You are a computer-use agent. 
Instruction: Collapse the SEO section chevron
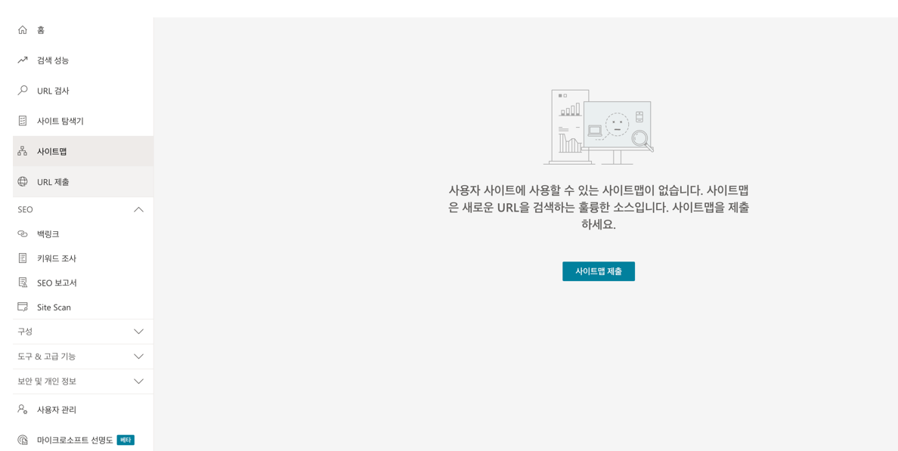click(138, 209)
